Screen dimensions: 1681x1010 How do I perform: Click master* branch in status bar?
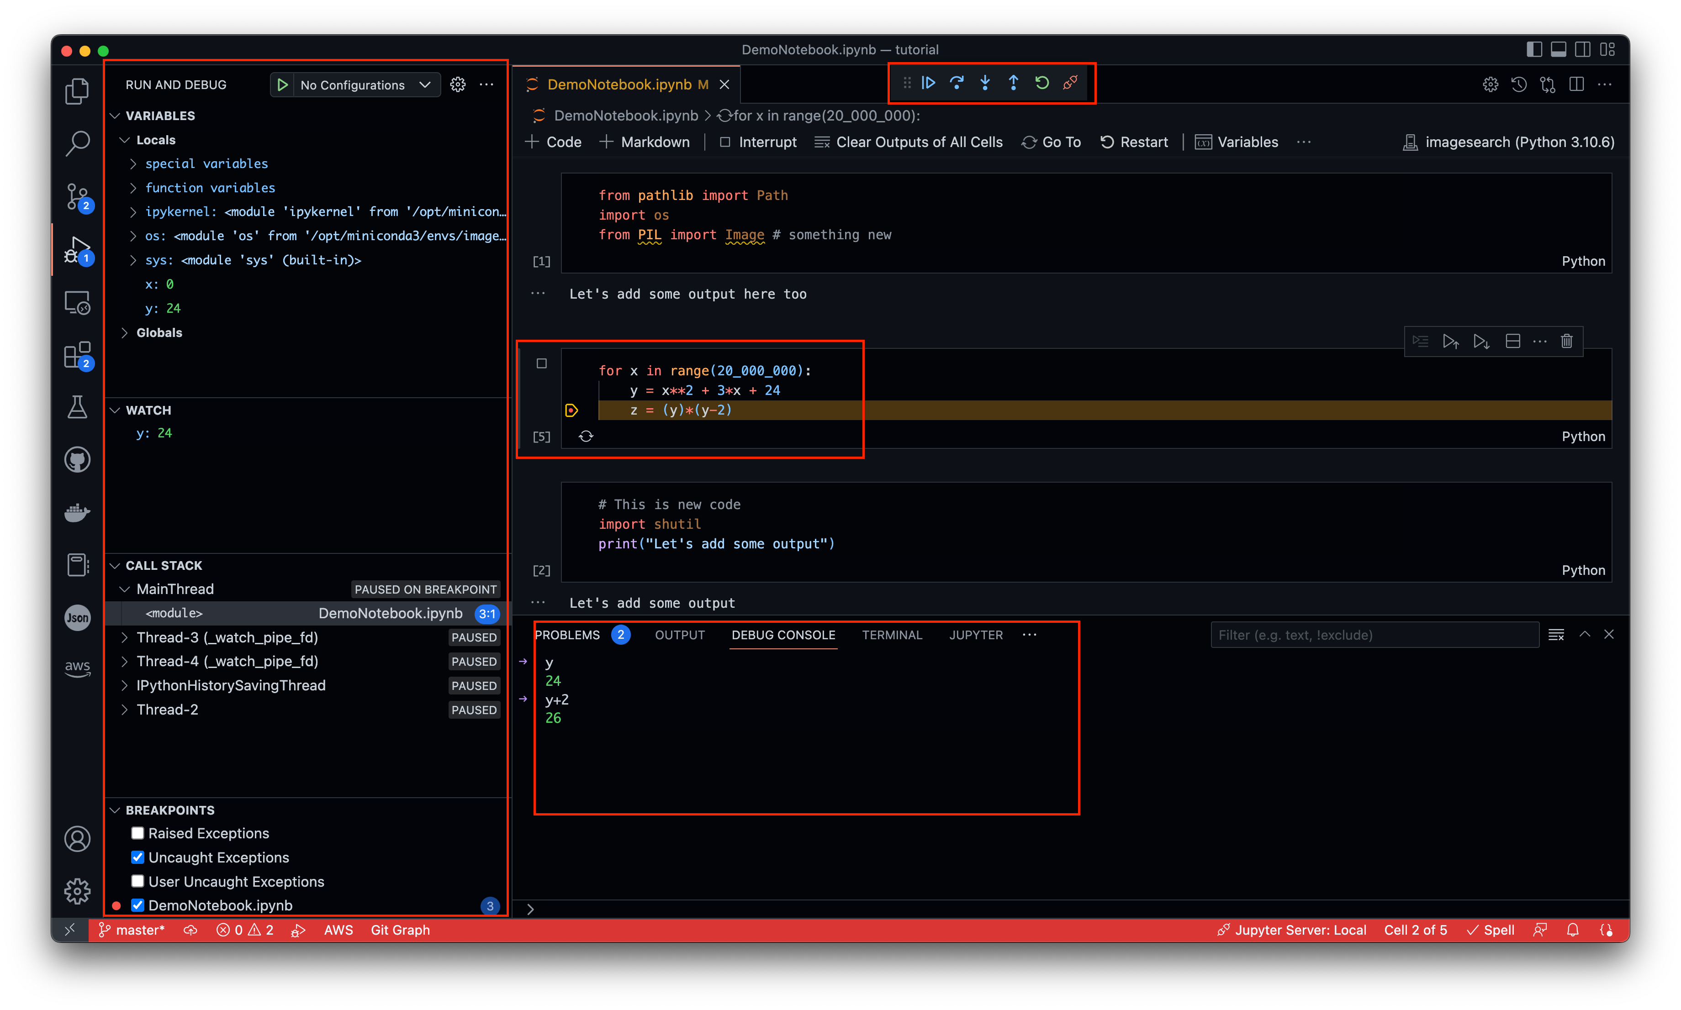coord(132,930)
